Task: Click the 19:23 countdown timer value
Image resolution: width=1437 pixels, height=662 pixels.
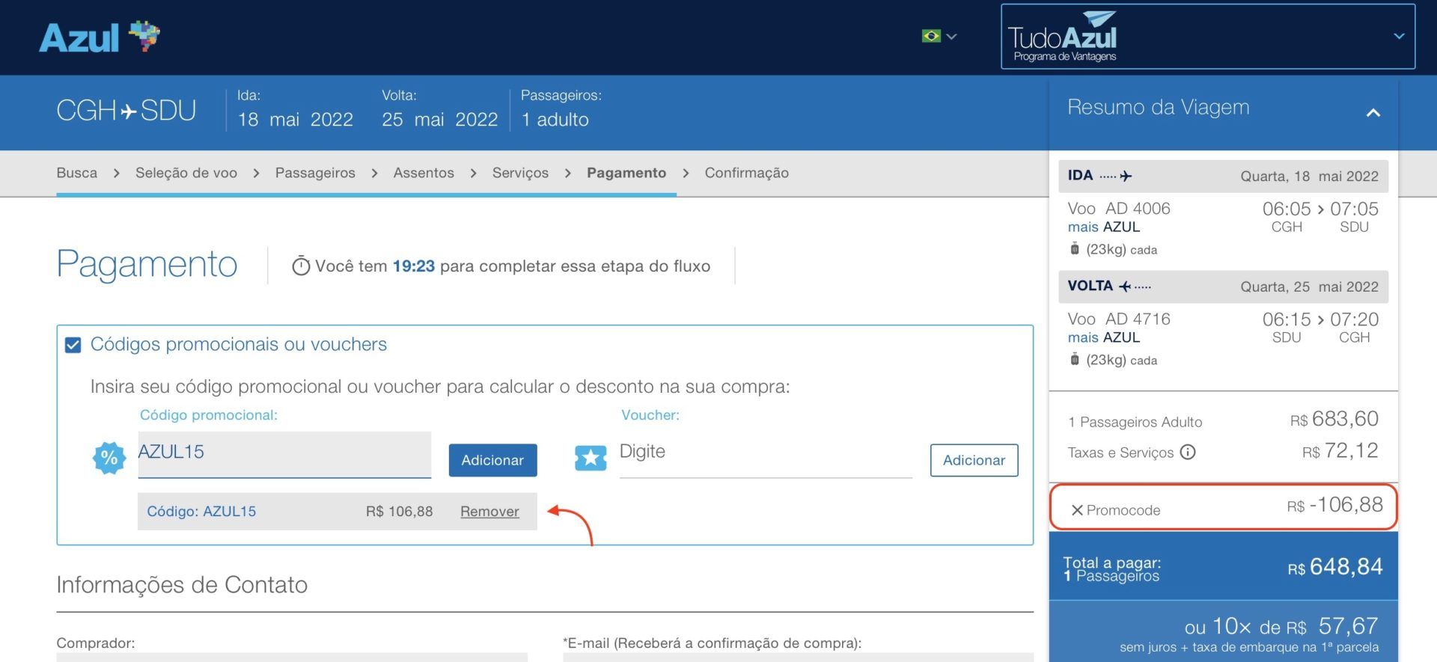Action: click(x=414, y=266)
